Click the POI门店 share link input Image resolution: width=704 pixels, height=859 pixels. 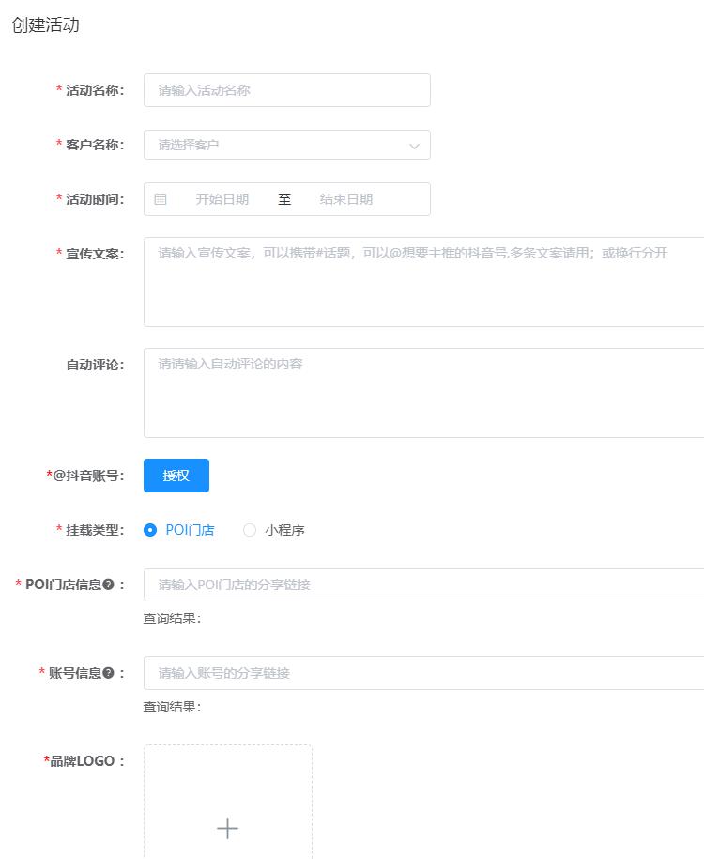(x=424, y=585)
